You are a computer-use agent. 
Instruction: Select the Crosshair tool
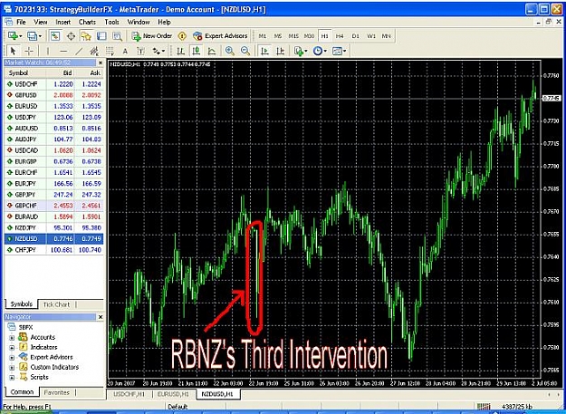coord(29,51)
